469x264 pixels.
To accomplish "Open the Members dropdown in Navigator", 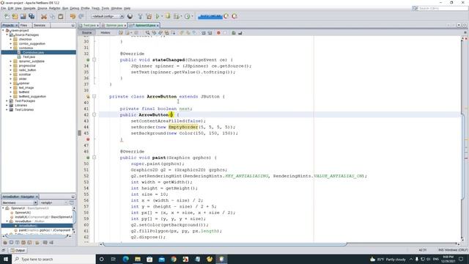I will coord(20,202).
